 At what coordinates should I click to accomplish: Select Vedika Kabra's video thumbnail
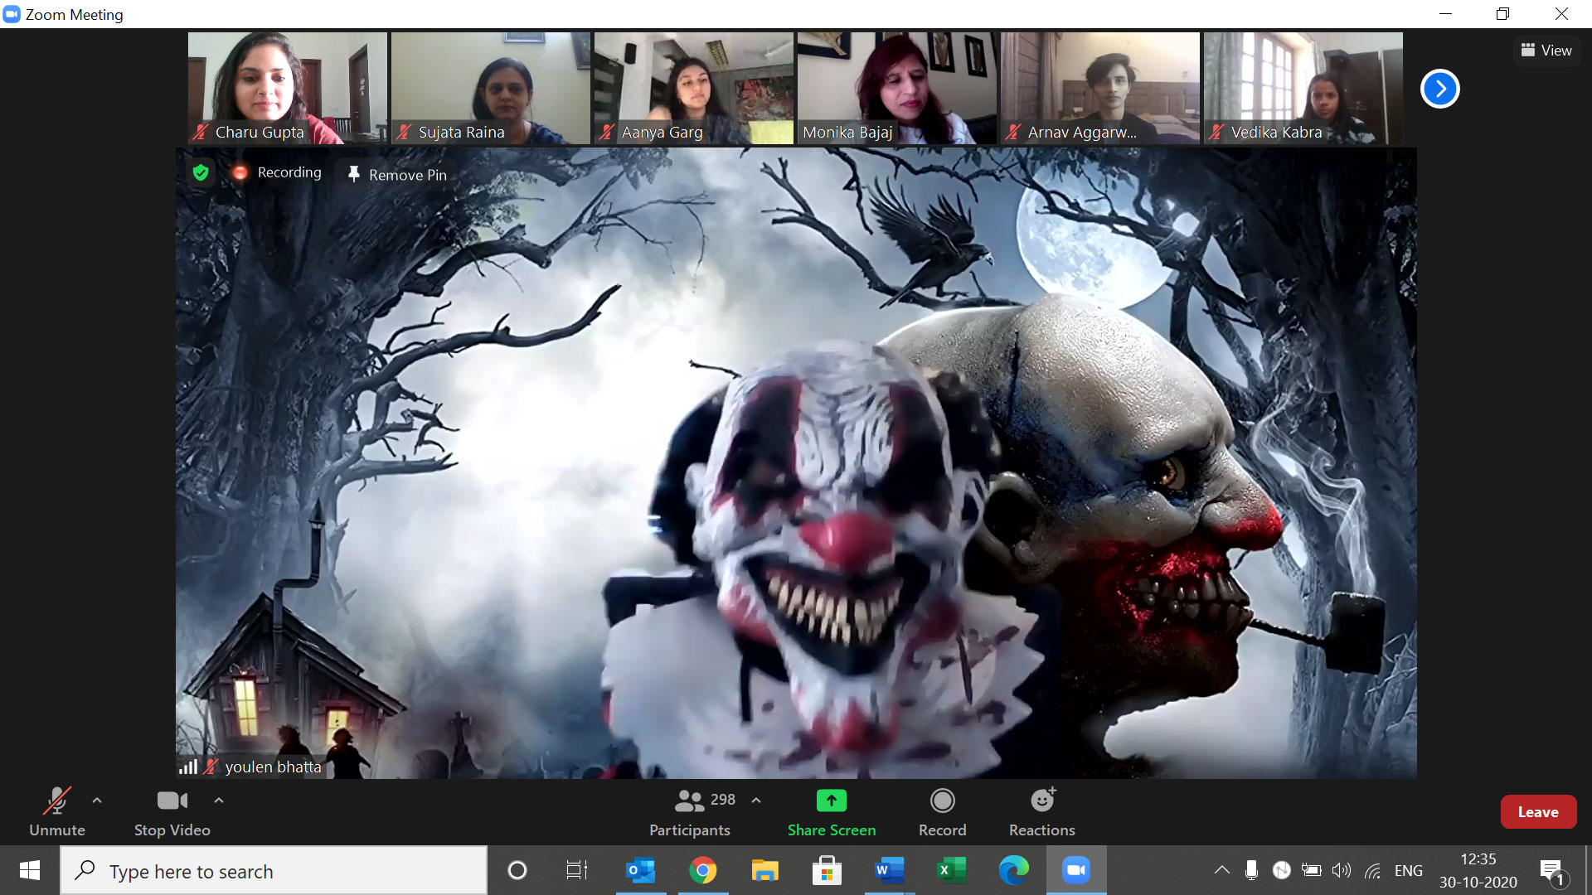1303,88
